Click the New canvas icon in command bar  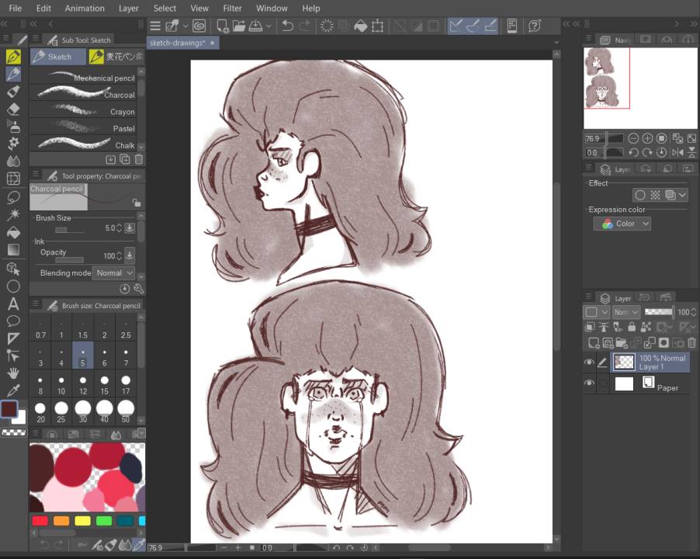[x=222, y=26]
